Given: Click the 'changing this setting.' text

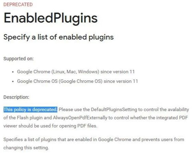Looking at the screenshot, I should coord(26,148).
